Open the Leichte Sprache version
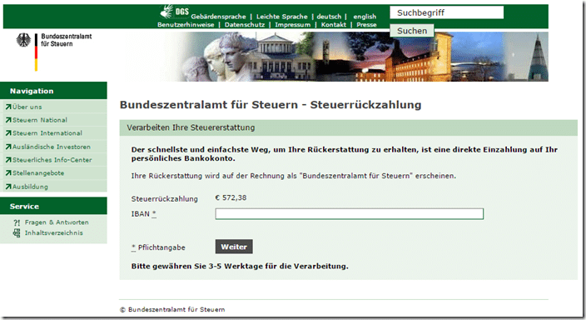Screen dimensions: 586x320 [x=282, y=17]
